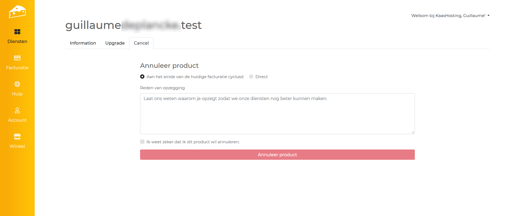This screenshot has width=514, height=216.
Task: Click the Winkel sidebar label
Action: pyautogui.click(x=17, y=146)
